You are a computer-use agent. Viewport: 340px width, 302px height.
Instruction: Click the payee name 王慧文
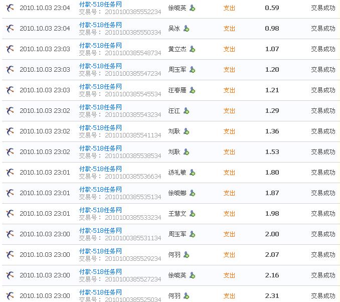pos(177,214)
